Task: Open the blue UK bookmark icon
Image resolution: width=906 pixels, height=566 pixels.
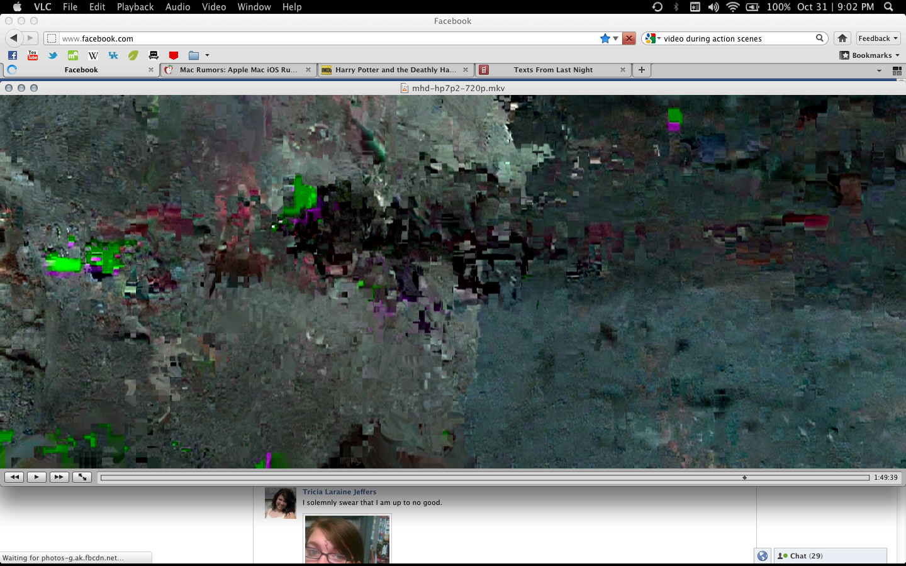Action: click(113, 55)
